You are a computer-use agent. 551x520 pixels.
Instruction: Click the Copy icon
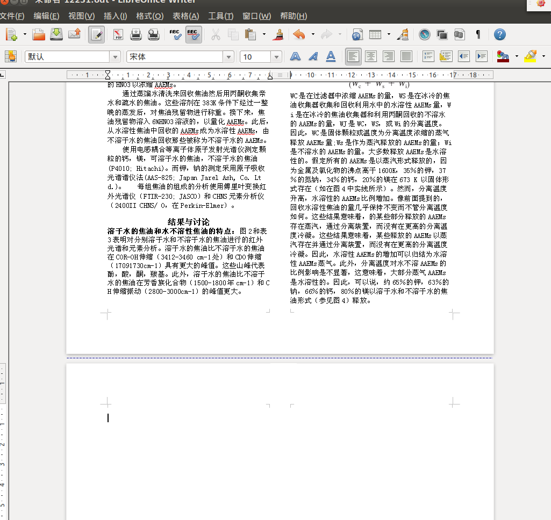(x=233, y=34)
